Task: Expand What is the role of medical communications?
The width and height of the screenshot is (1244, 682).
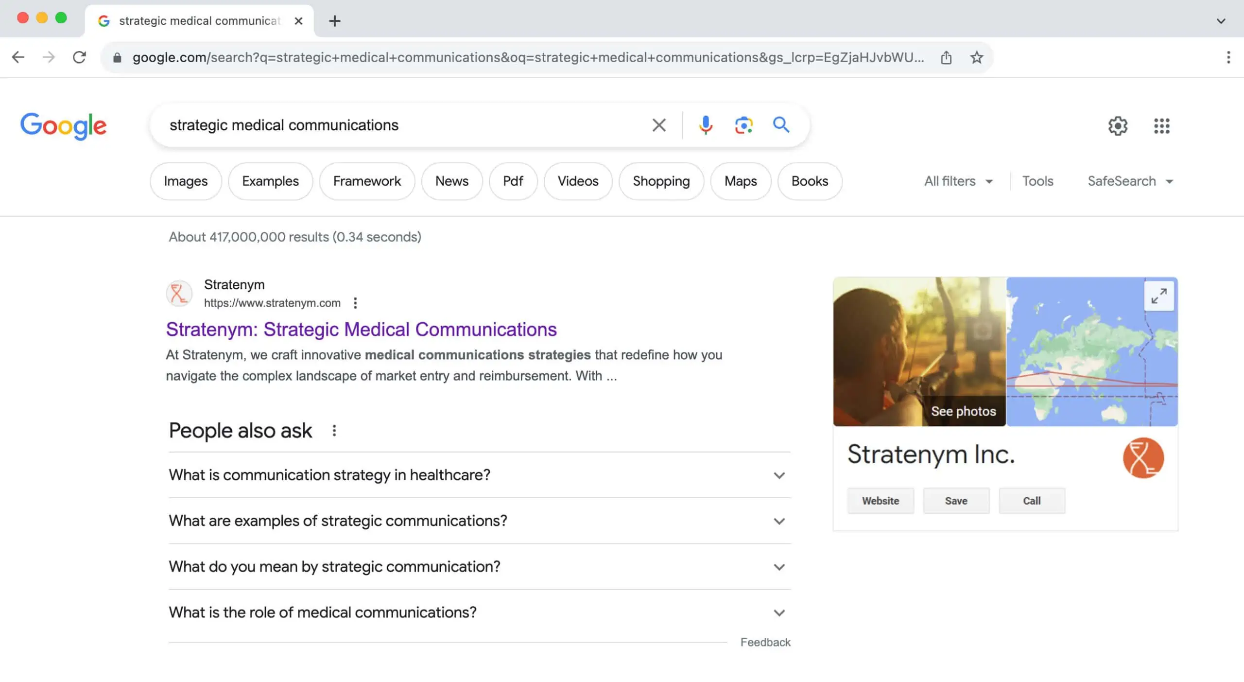Action: [479, 612]
